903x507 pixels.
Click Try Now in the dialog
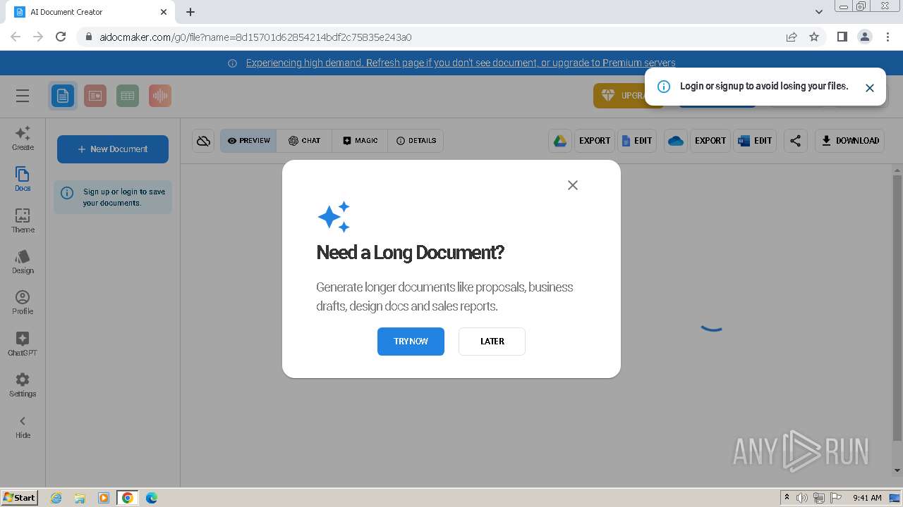tap(411, 342)
